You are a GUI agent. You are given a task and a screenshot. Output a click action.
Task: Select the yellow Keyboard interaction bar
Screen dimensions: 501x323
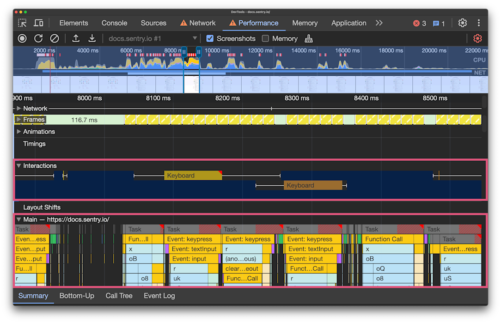click(x=192, y=176)
